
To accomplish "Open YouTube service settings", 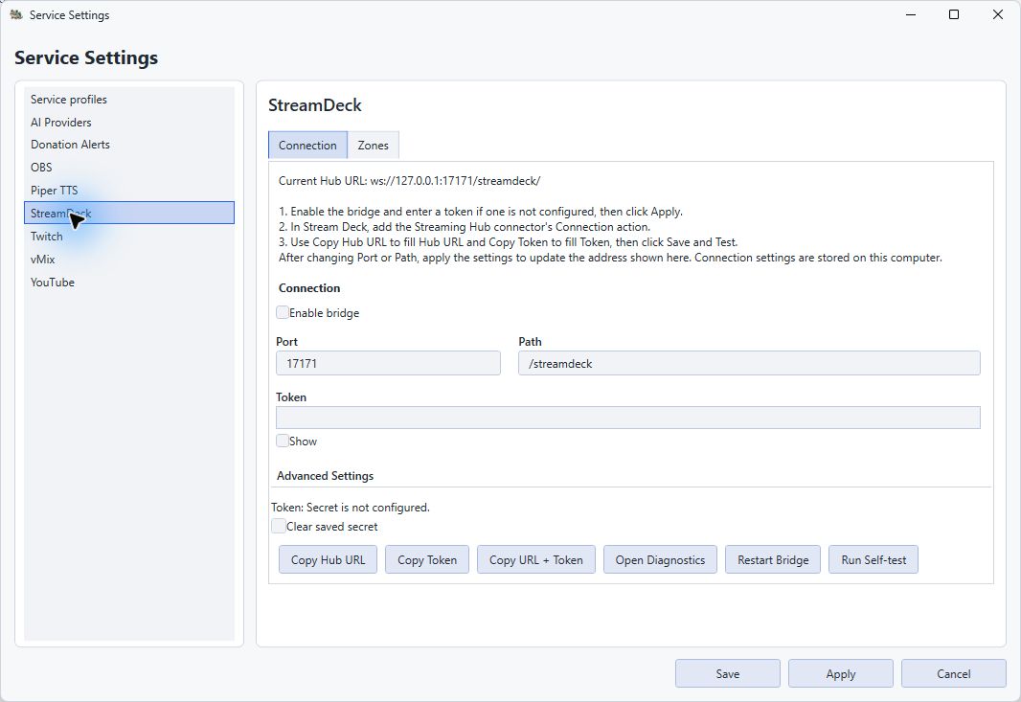I will (129, 282).
